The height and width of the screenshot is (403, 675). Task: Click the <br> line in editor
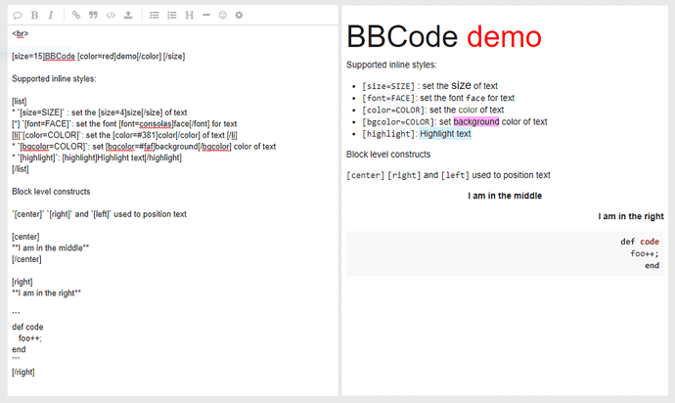(21, 33)
